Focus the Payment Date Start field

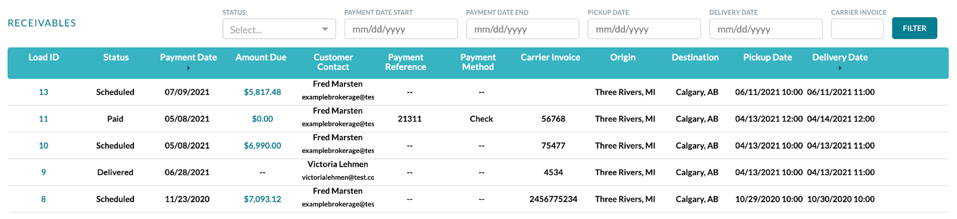click(x=401, y=29)
